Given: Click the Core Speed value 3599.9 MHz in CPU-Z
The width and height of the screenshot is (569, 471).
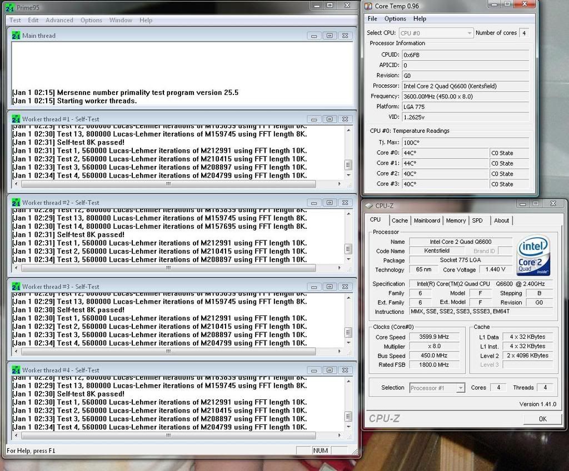Looking at the screenshot, I should click(434, 337).
